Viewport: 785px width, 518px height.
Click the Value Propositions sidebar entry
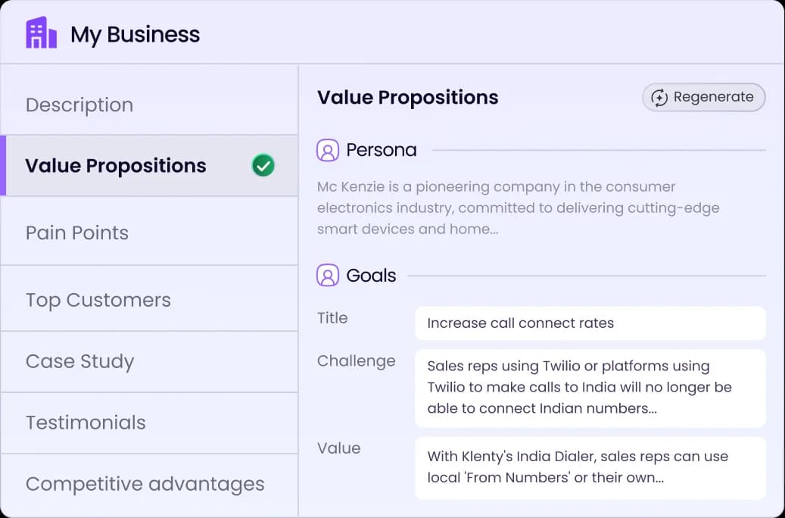point(115,165)
